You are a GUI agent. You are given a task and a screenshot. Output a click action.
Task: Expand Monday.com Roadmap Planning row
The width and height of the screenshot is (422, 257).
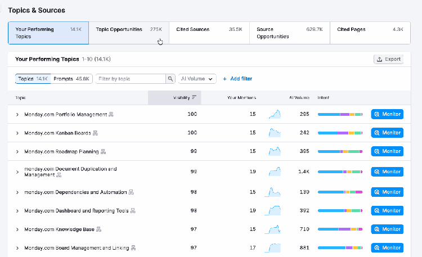pyautogui.click(x=17, y=152)
